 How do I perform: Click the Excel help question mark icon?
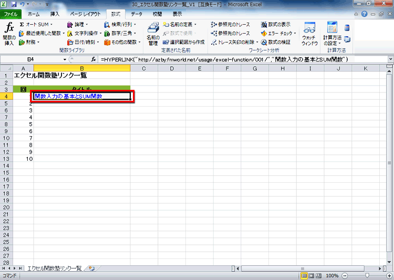pos(365,14)
